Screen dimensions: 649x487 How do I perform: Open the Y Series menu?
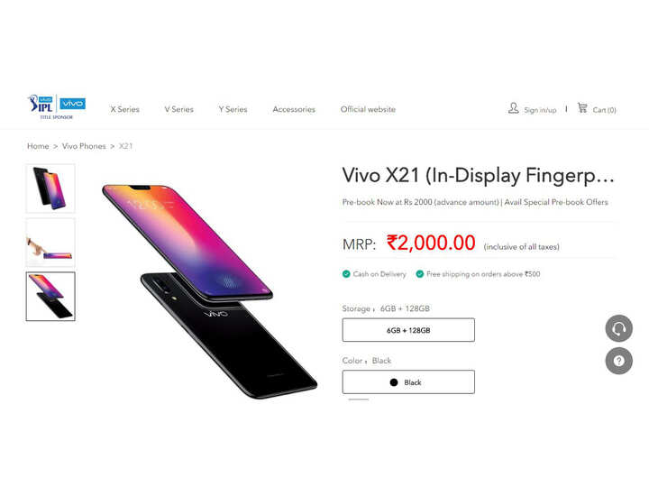click(x=233, y=109)
